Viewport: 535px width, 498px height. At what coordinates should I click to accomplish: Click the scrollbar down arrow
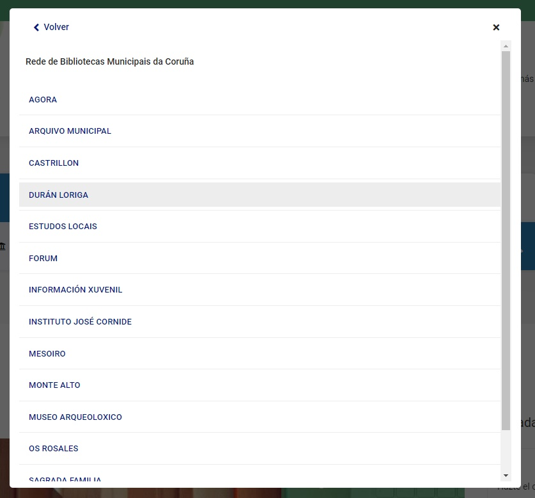[x=506, y=476]
